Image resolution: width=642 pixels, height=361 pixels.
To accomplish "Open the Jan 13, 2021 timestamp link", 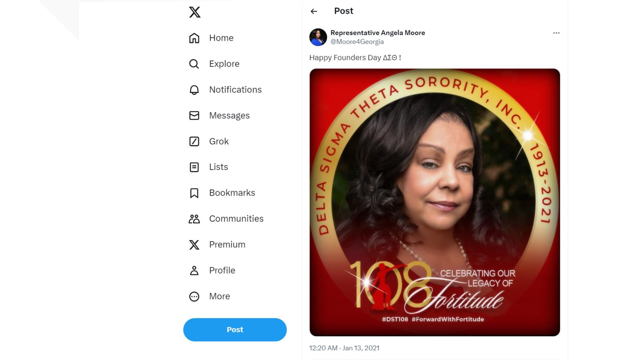I will tap(344, 348).
